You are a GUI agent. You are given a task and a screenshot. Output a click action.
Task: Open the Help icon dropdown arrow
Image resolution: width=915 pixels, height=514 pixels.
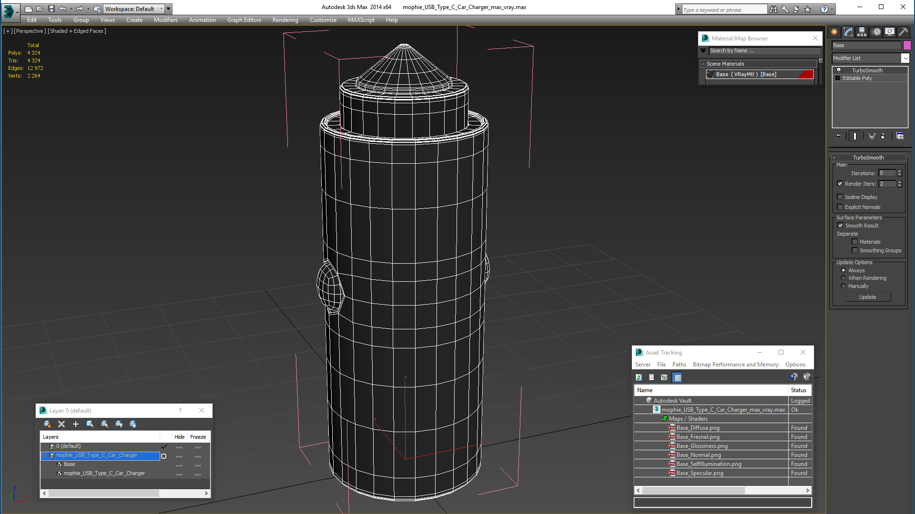pyautogui.click(x=832, y=9)
